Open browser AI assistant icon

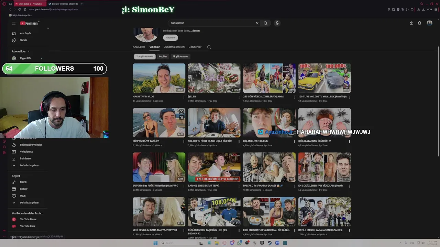tap(430, 10)
